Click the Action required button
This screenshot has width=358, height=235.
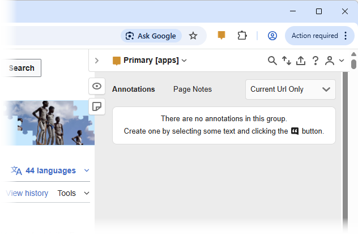click(320, 36)
